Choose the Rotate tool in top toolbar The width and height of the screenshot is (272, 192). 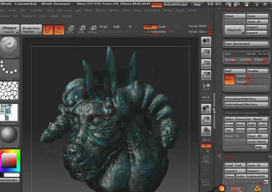pyautogui.click(x=93, y=29)
